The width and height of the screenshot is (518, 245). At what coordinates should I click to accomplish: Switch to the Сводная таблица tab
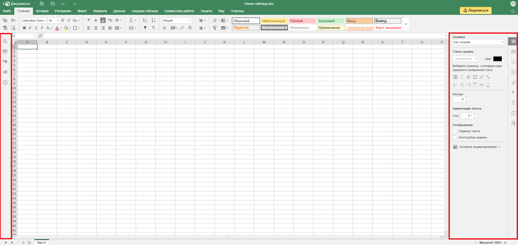(x=145, y=11)
